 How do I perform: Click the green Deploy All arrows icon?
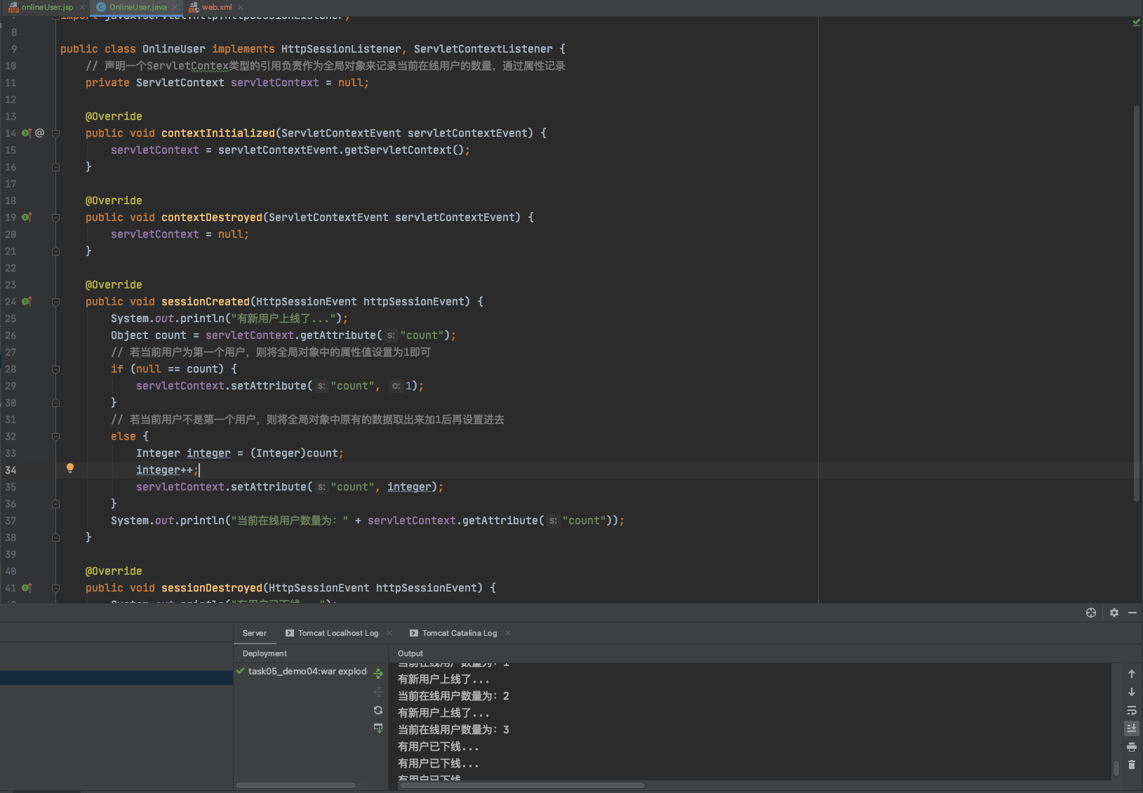point(378,674)
